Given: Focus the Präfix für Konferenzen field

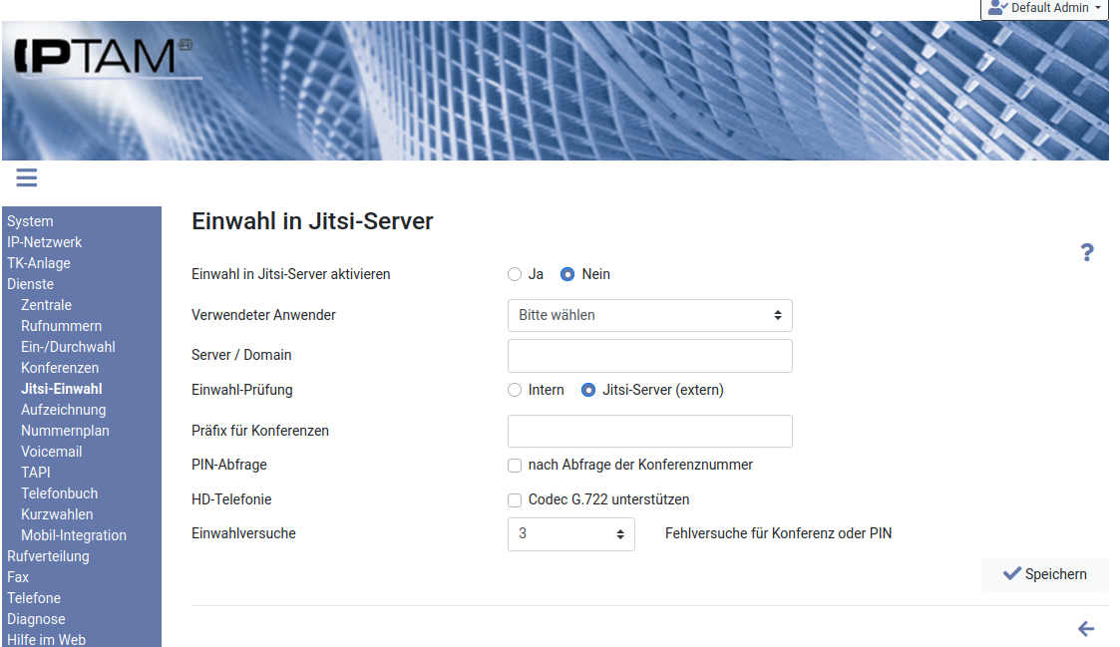Looking at the screenshot, I should point(649,432).
